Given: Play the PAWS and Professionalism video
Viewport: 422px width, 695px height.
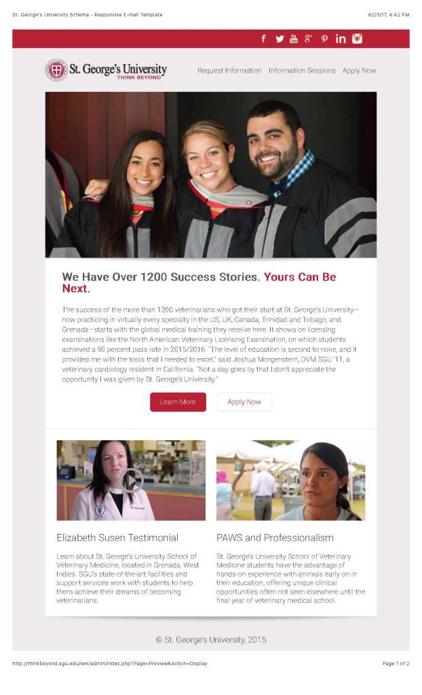Looking at the screenshot, I should (290, 480).
